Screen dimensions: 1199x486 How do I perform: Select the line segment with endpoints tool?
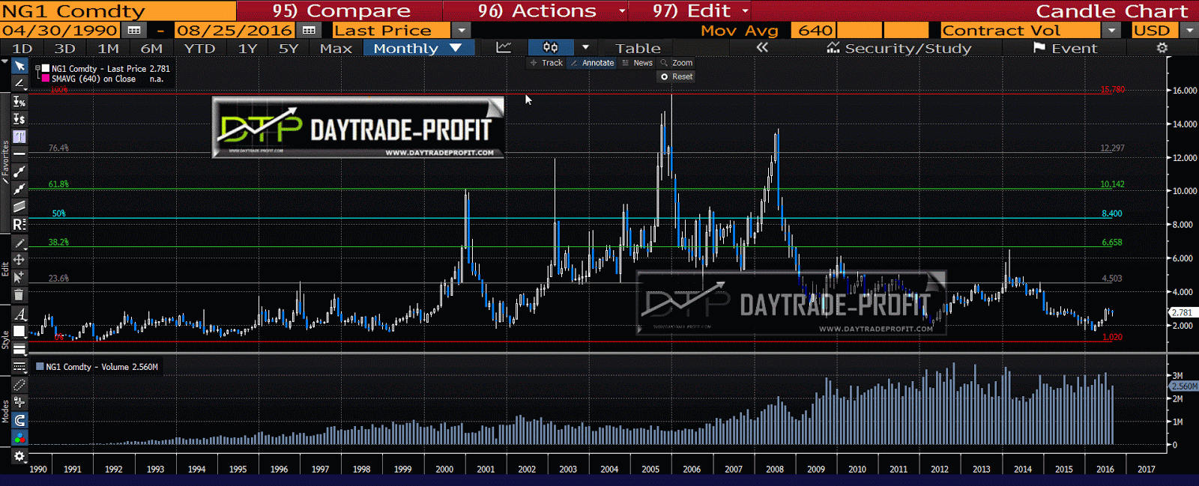[x=19, y=171]
